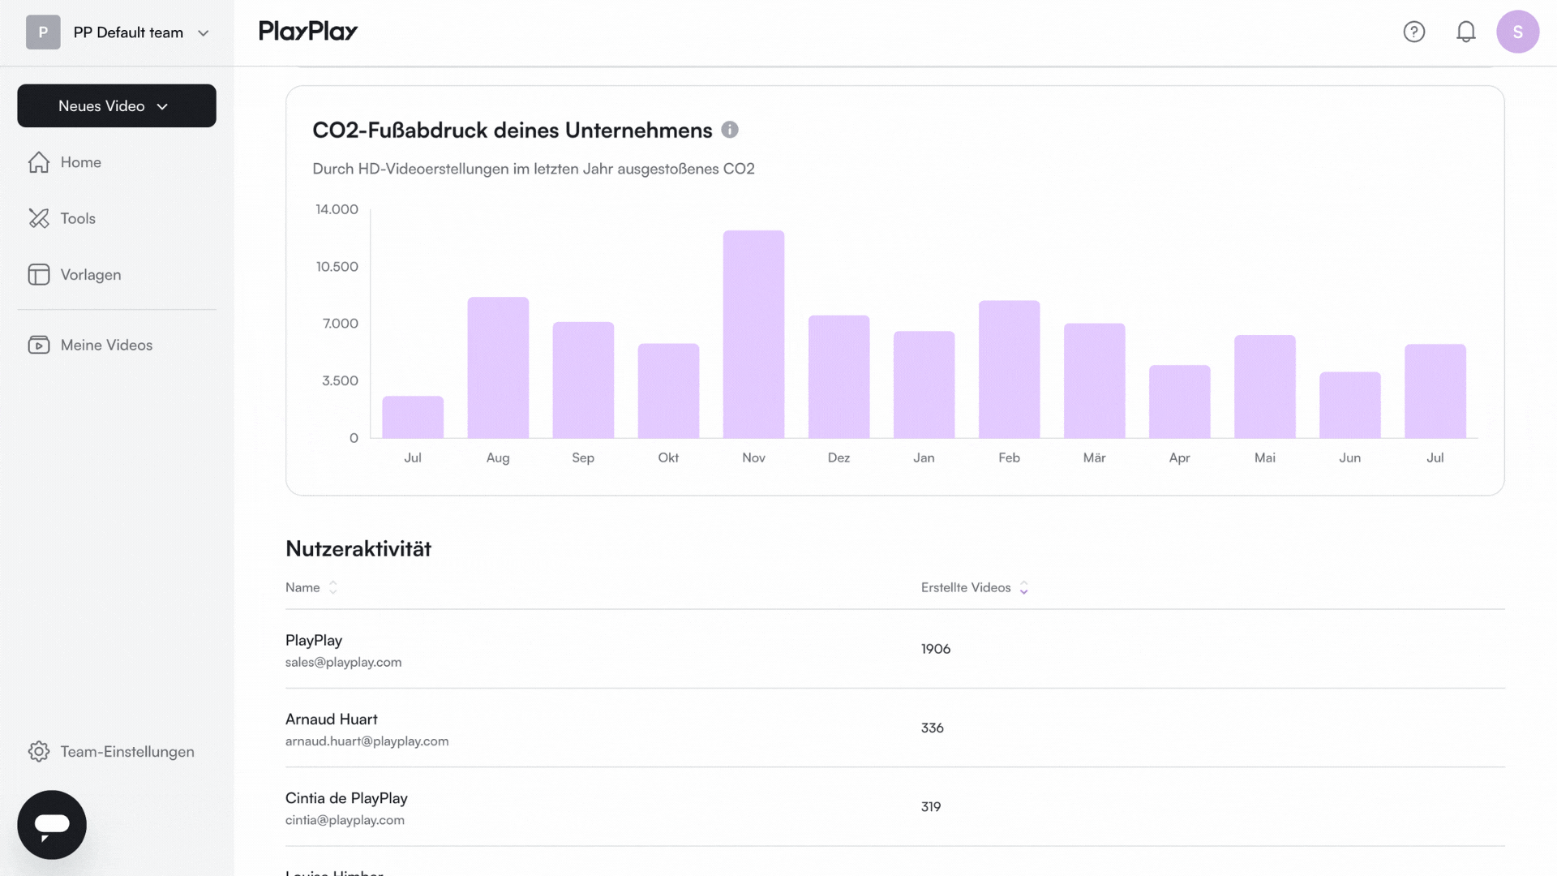Click the Home house icon
The image size is (1557, 876).
tap(39, 162)
